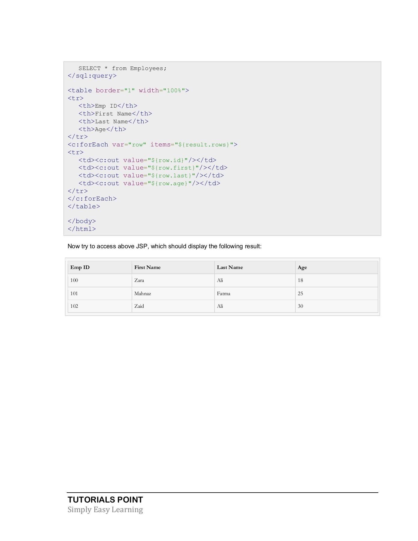This screenshot has width=418, height=541.
Task: Select the Fatma last name cell
Action: coord(224,293)
